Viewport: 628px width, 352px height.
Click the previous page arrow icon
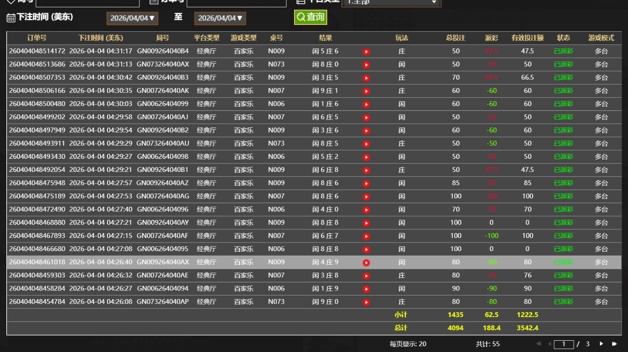pos(550,344)
